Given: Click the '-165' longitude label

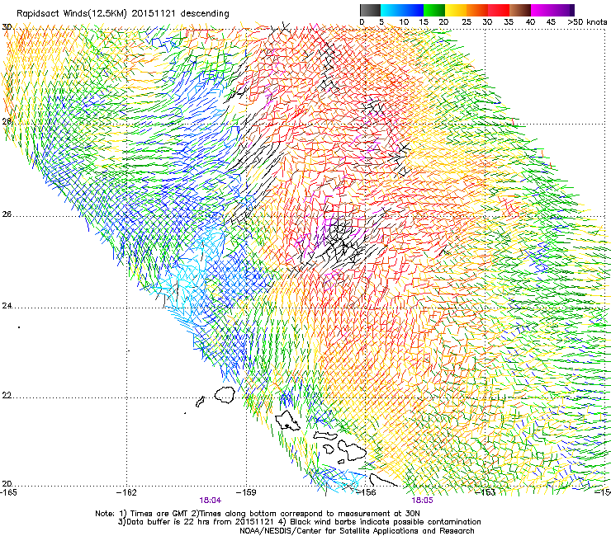Looking at the screenshot, I should click(x=8, y=492).
